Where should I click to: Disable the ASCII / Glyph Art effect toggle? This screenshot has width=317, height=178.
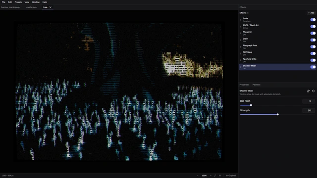313,26
